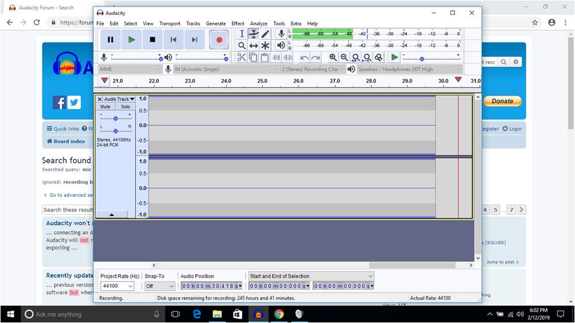Click the playback volume slider
The height and width of the screenshot is (323, 575).
[x=201, y=57]
